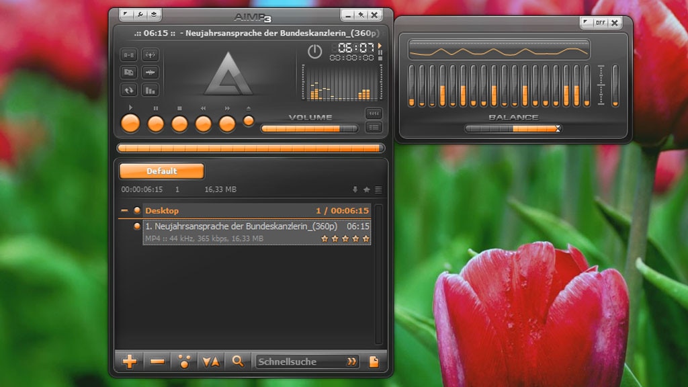
Task: Open the main menu arrow in AIMP title bar
Action: pyautogui.click(x=127, y=14)
